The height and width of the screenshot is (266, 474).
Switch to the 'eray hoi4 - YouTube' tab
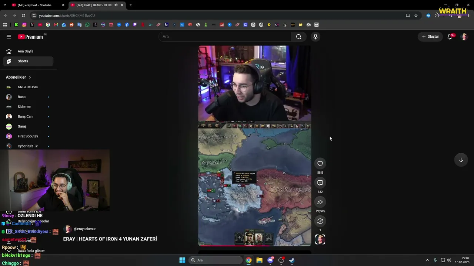38,5
